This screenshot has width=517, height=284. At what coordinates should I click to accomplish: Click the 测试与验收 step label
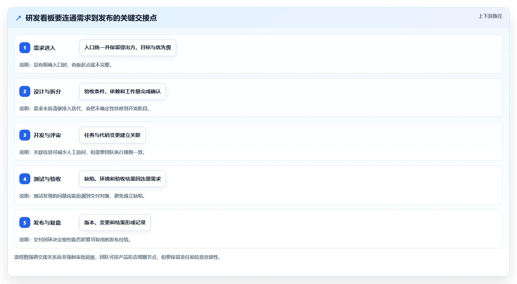click(x=47, y=179)
